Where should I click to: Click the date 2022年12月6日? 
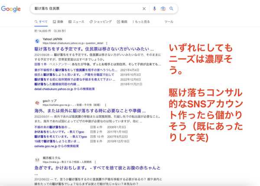tap(130, 79)
